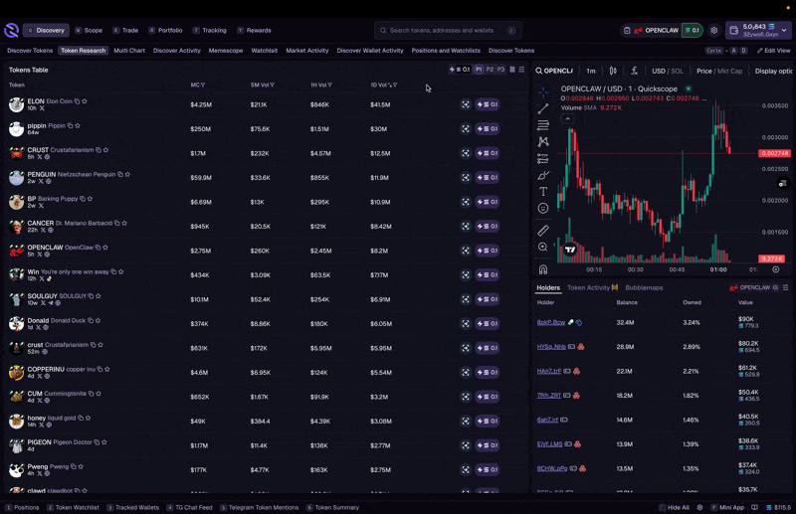The image size is (796, 514).
Task: Select the crosshair cursor chart tool
Action: pyautogui.click(x=543, y=92)
